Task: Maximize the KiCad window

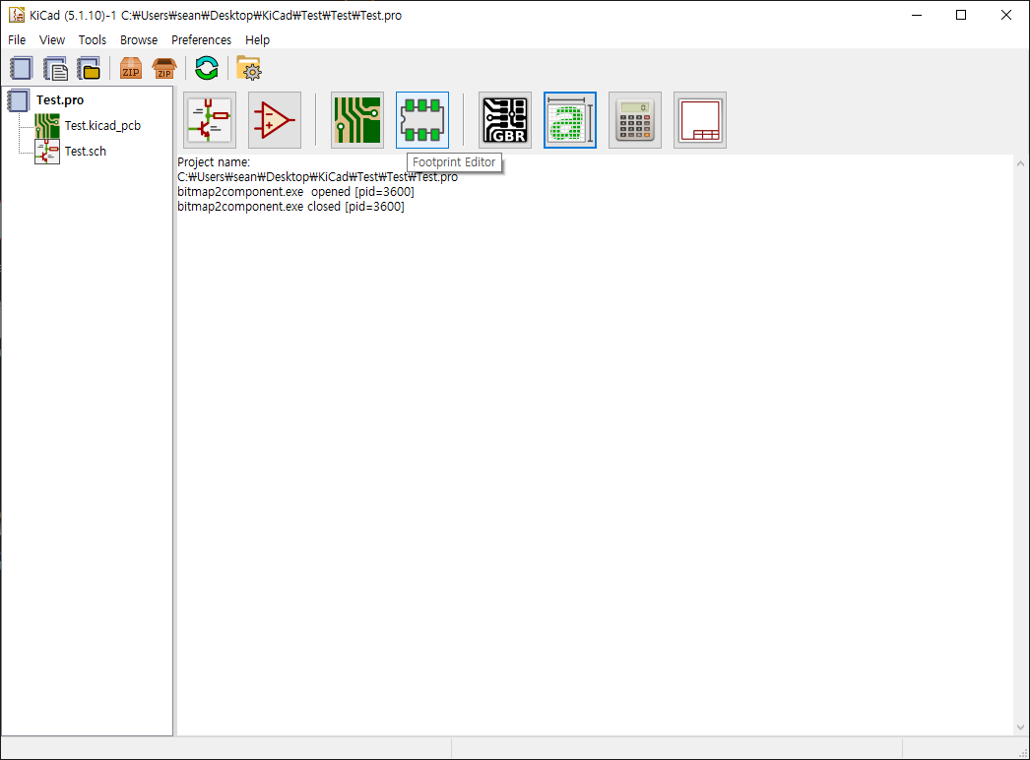Action: (961, 15)
